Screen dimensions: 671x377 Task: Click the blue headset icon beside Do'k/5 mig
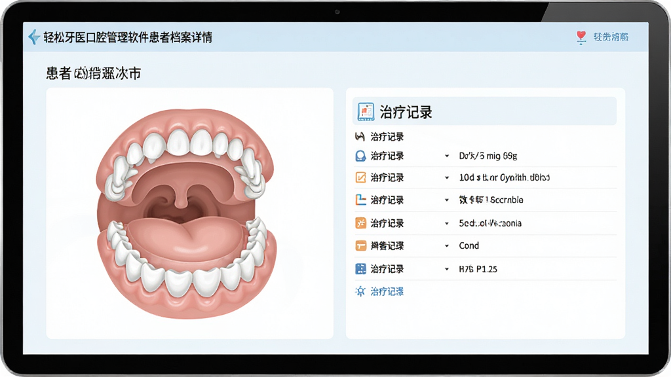coord(361,156)
